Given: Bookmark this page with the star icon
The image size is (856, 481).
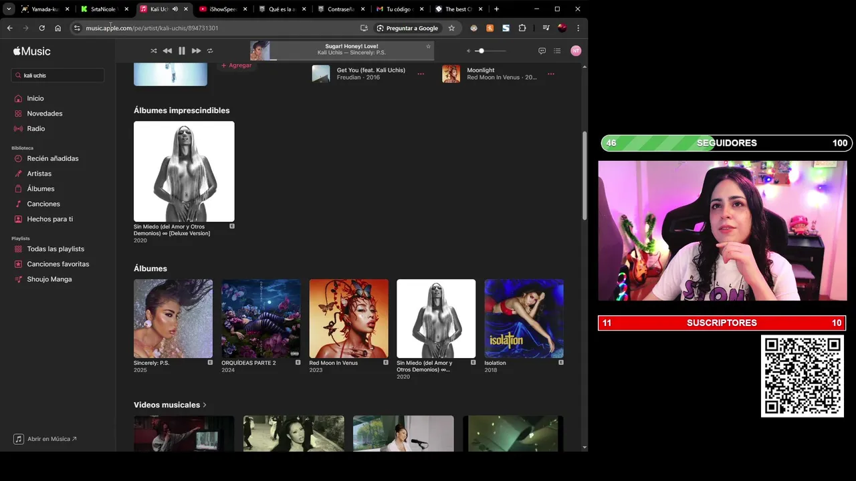Looking at the screenshot, I should tap(451, 28).
